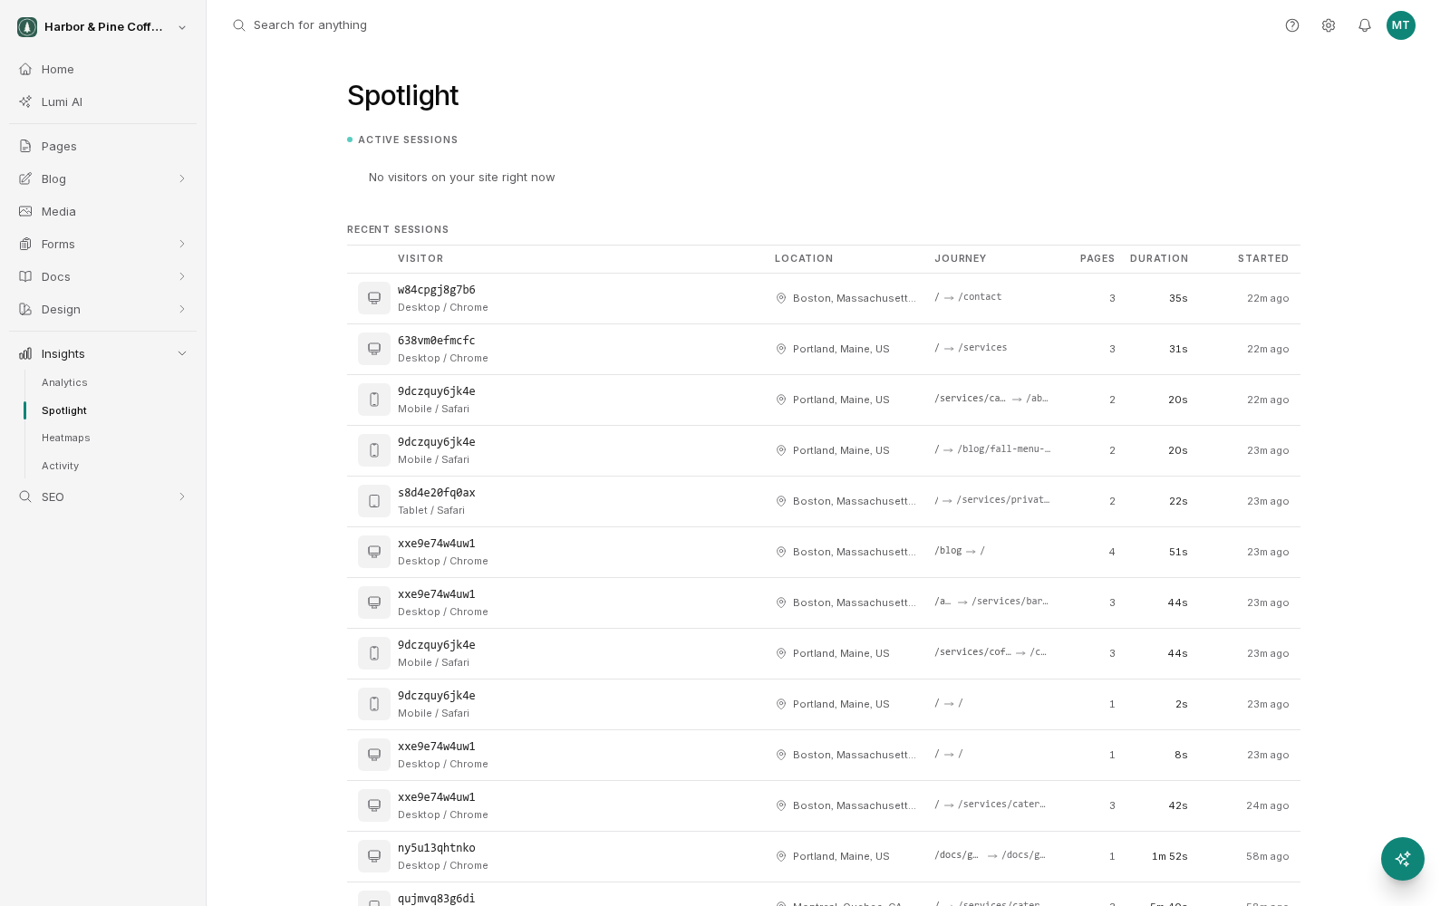Open Pages in the sidebar

(59, 146)
